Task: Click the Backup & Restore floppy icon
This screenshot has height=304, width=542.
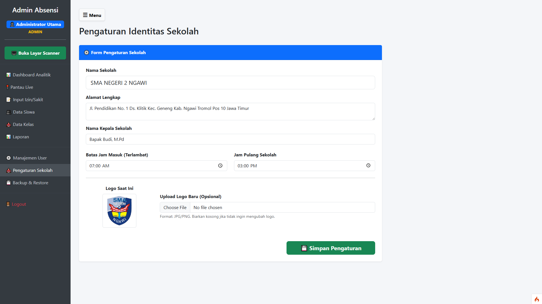Action: pos(8,183)
